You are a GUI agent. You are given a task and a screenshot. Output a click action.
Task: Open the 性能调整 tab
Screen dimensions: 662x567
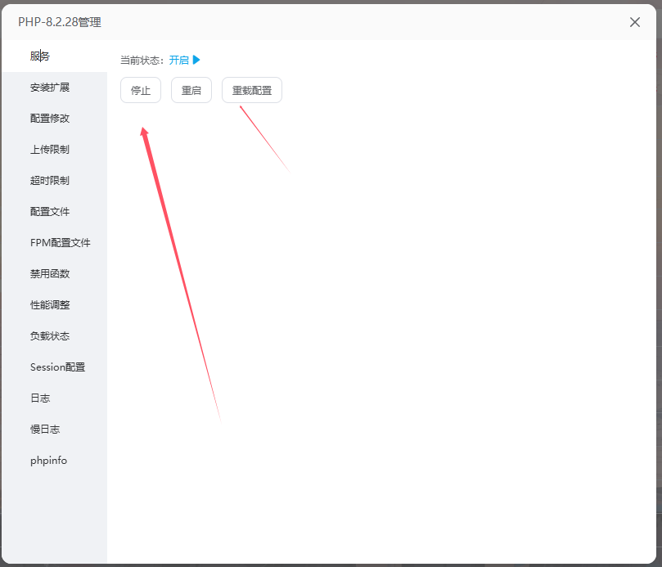point(50,305)
